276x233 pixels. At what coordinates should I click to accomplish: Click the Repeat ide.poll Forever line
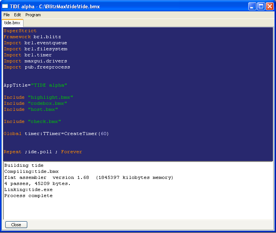pyautogui.click(x=43, y=152)
